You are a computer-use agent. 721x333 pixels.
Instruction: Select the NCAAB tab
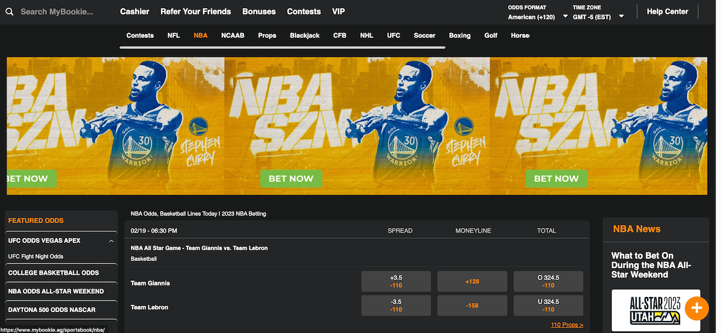pos(233,35)
